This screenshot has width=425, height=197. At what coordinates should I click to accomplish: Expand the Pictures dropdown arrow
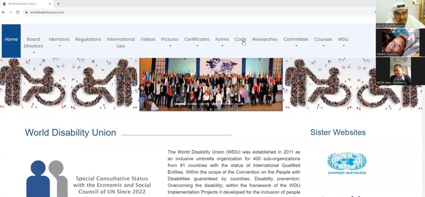click(170, 46)
